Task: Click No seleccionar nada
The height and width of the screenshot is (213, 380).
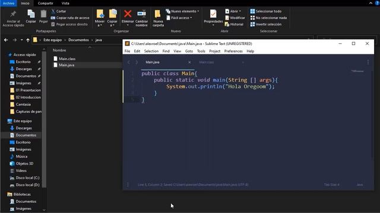Action: click(x=268, y=18)
